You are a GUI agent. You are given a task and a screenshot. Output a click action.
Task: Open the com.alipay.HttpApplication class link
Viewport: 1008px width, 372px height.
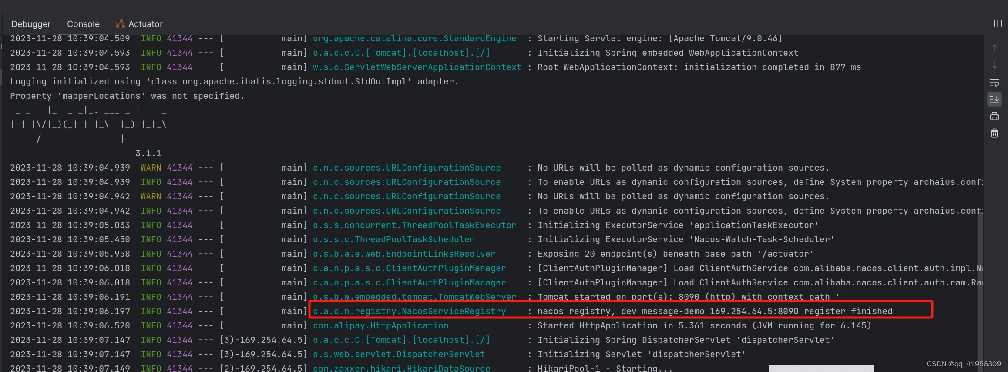point(380,325)
